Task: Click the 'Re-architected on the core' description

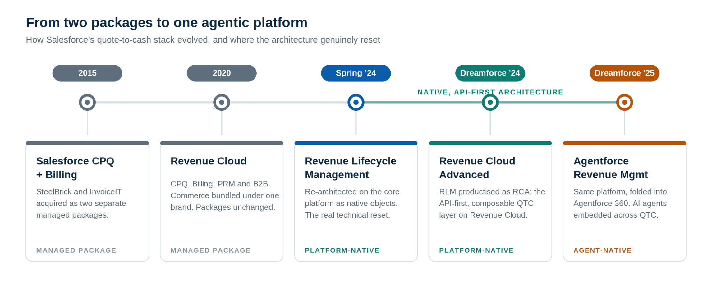Action: coord(352,203)
